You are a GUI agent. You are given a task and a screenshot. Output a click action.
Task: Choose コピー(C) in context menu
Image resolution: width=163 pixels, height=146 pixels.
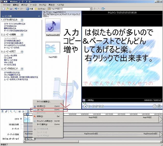tap(48, 110)
